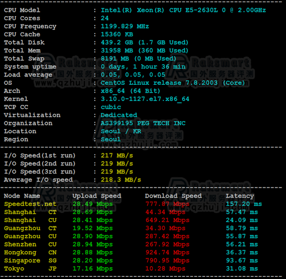Click the Seoul / KR location value
This screenshot has width=286, height=279.
(x=121, y=131)
